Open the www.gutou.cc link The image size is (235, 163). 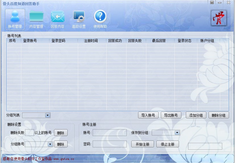click(64, 159)
